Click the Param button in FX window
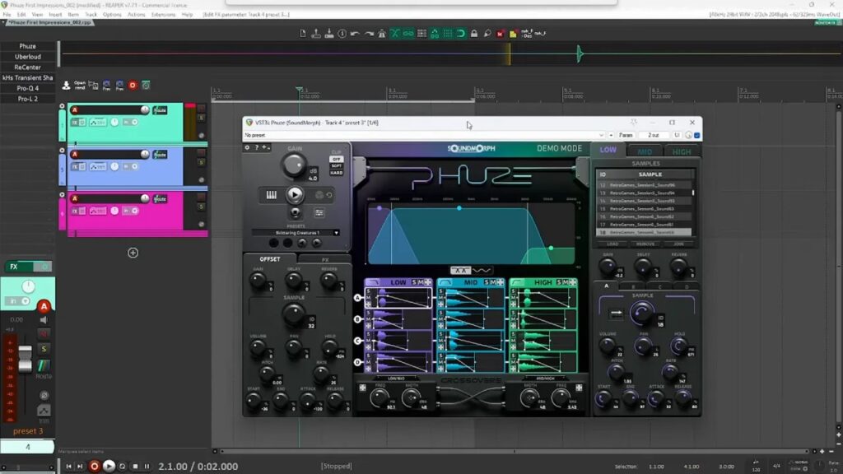 (626, 136)
